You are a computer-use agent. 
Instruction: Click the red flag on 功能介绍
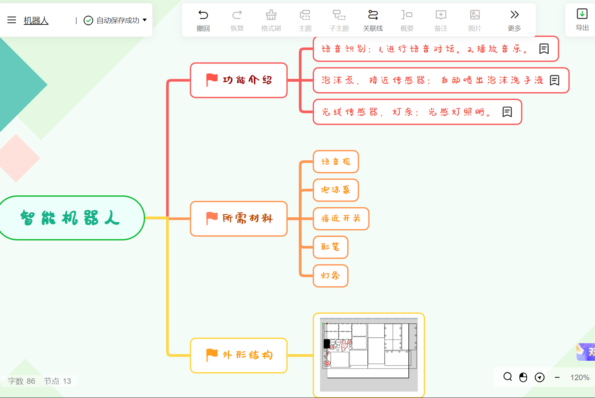[212, 80]
